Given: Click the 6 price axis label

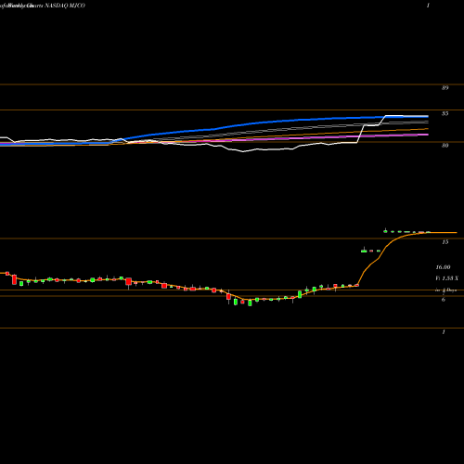Looking at the screenshot, I should [x=444, y=300].
